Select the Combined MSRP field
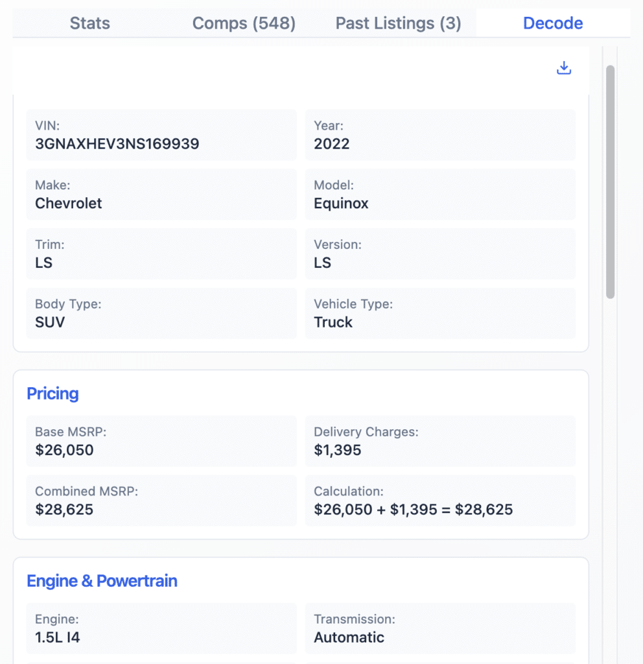This screenshot has height=664, width=643. [x=161, y=501]
